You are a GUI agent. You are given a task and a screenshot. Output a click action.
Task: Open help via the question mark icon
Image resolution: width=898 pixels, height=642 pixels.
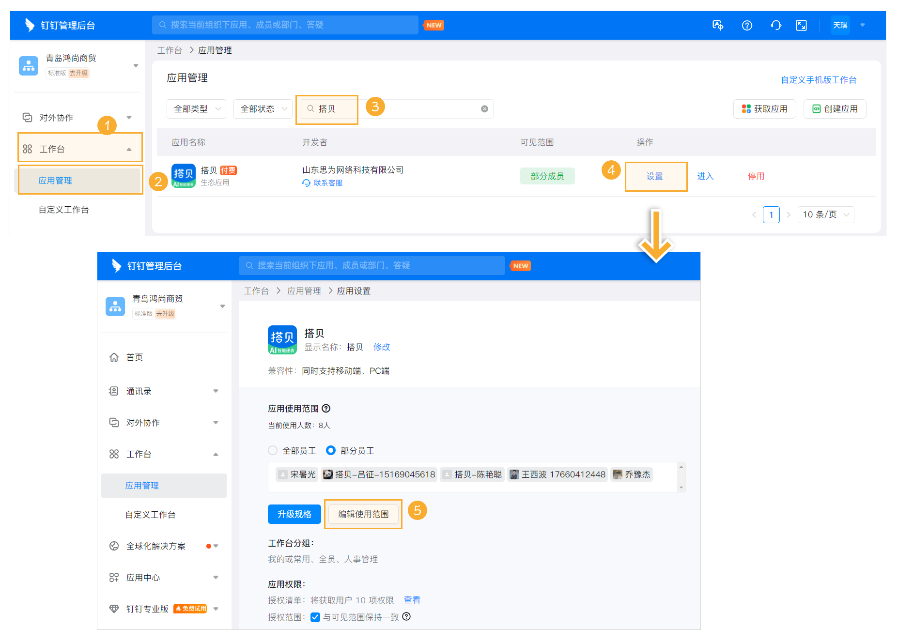click(746, 25)
